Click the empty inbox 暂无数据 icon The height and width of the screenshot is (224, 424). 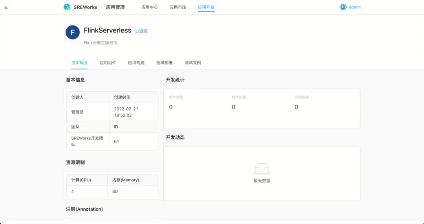point(262,169)
